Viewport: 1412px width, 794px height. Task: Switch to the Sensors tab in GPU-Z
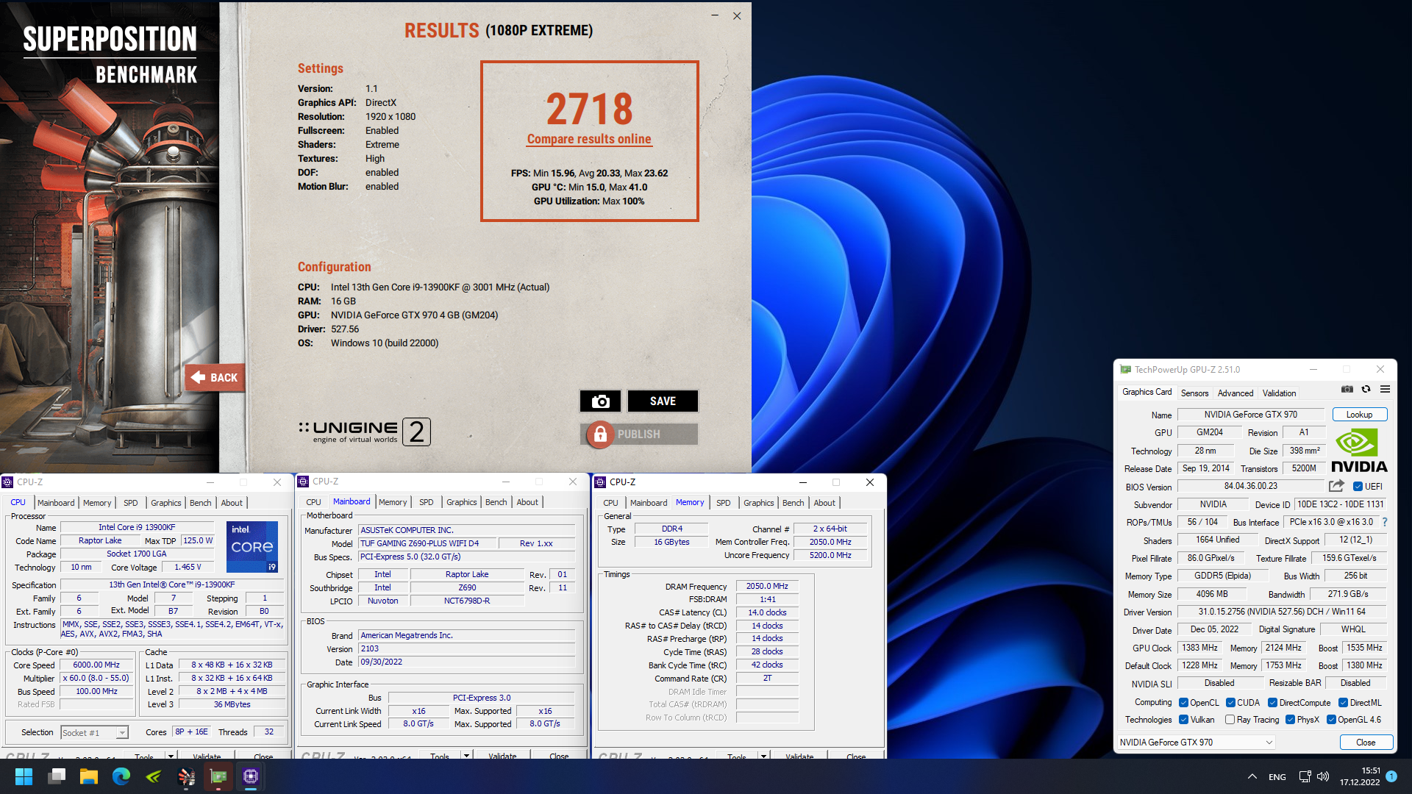coord(1194,393)
